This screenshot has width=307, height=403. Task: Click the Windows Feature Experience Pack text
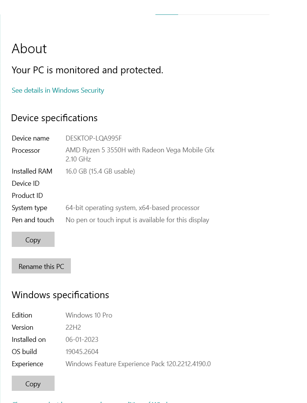138,364
